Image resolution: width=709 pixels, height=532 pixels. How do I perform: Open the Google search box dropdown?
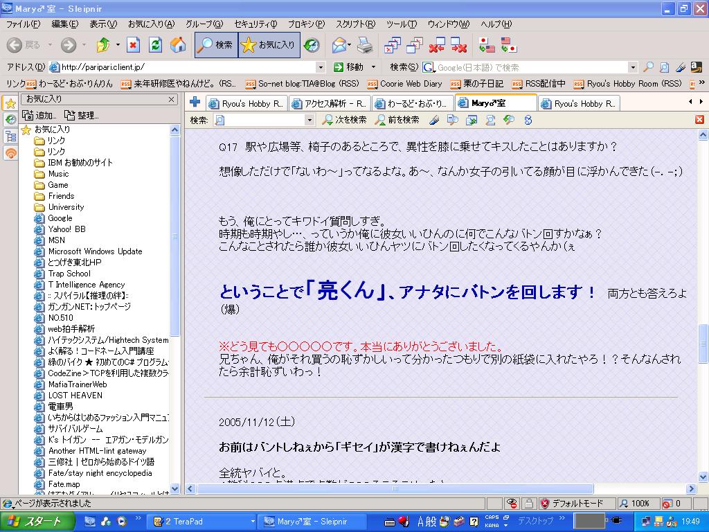pos(633,67)
